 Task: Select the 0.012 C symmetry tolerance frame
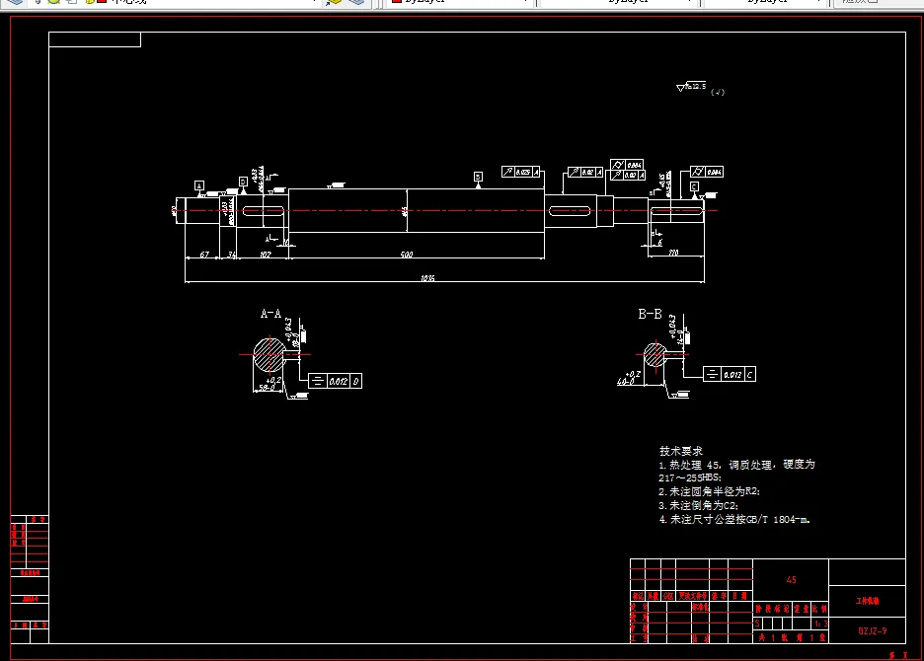729,374
